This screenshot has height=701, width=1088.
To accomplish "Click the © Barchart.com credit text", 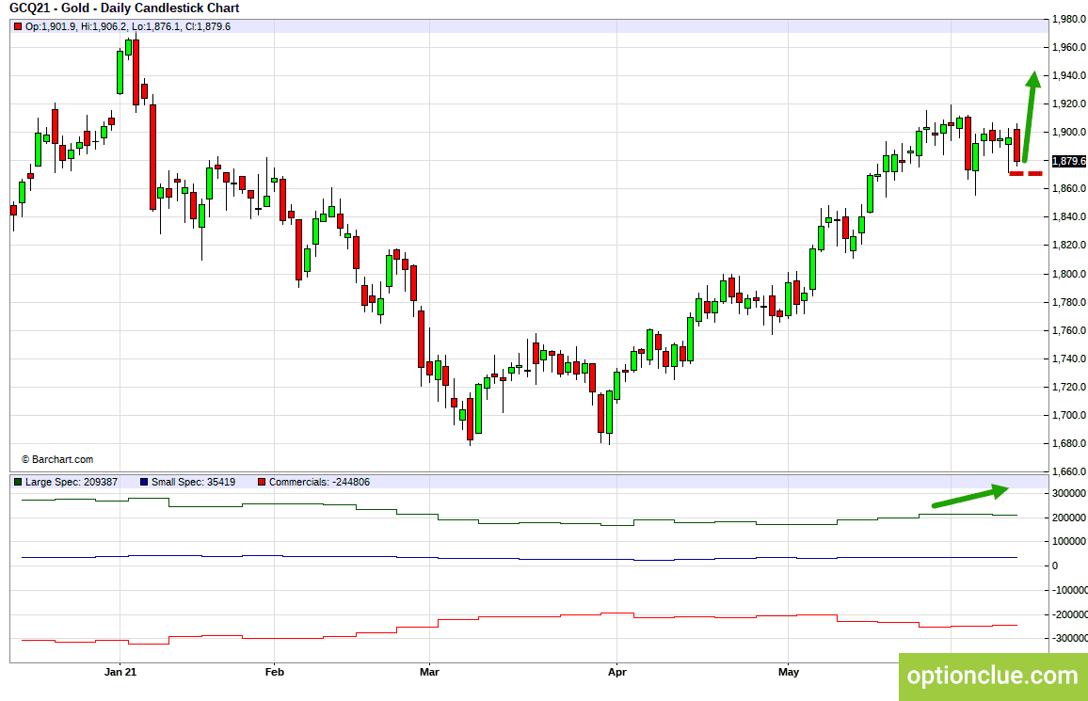I will pos(56,459).
